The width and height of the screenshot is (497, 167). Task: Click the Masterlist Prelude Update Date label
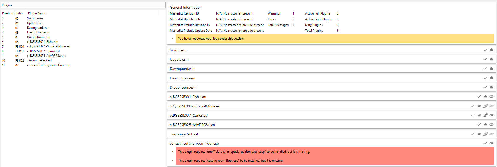coord(191,31)
